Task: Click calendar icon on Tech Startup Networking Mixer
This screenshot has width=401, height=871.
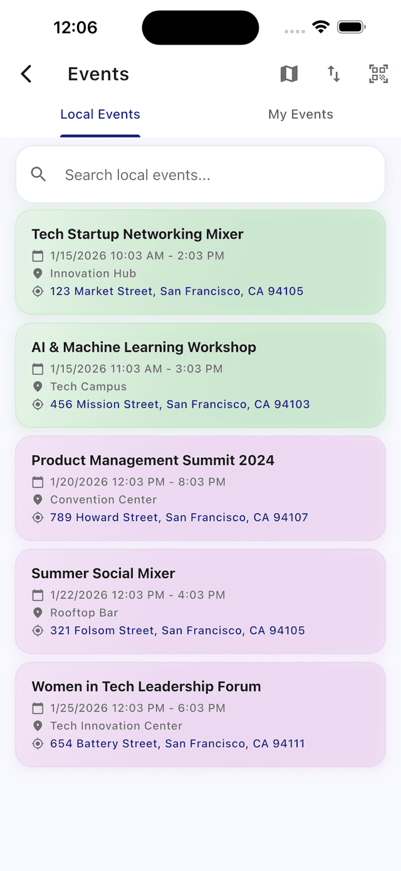Action: coord(38,256)
